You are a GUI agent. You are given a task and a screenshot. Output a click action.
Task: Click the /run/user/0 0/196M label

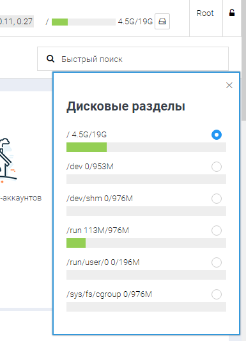(103, 262)
